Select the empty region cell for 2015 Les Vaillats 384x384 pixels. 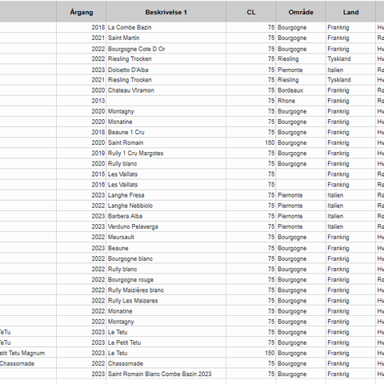301,174
